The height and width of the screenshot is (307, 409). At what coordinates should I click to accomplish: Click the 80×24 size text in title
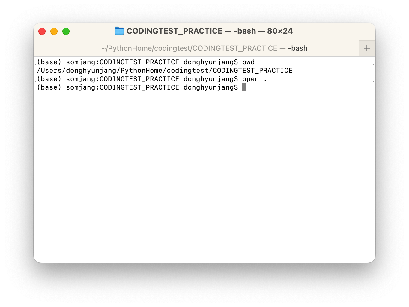[x=280, y=31]
